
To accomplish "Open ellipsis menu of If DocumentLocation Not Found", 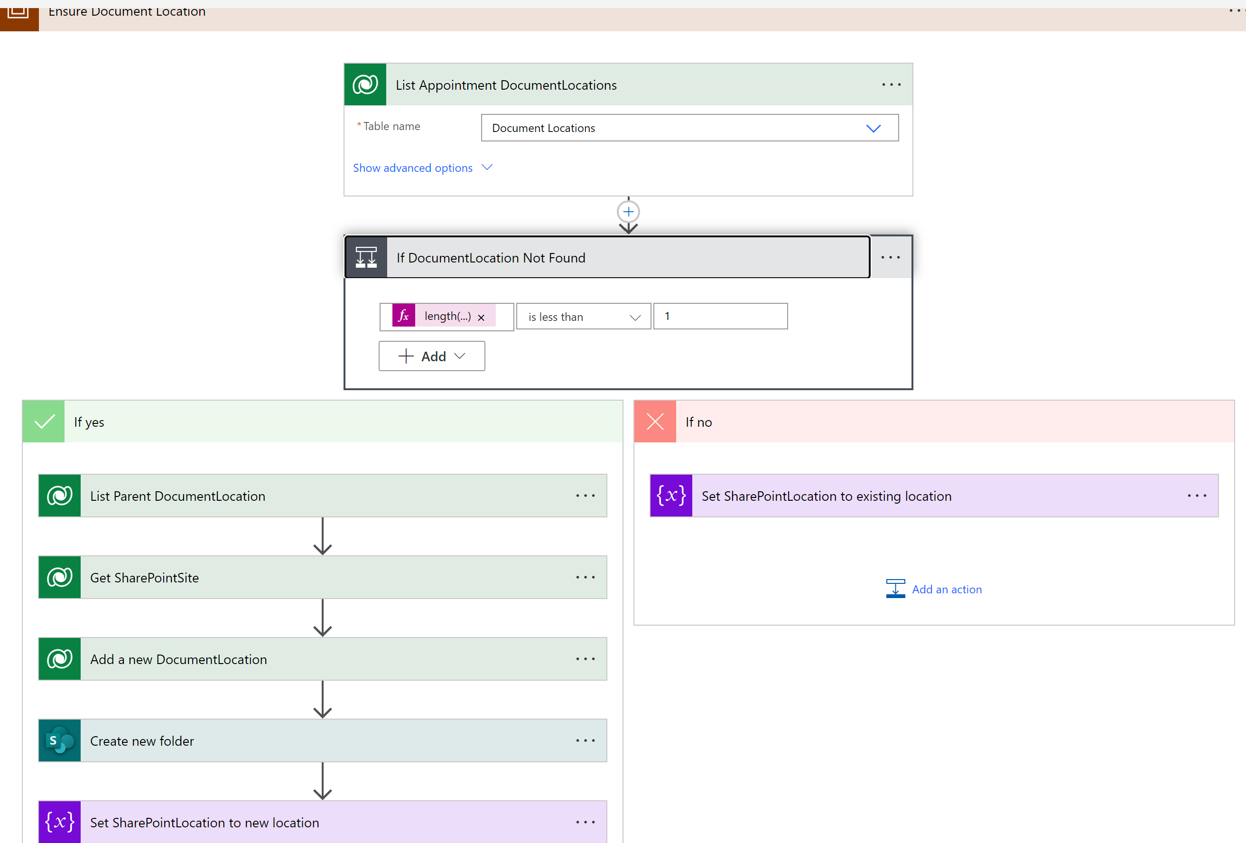I will (x=890, y=257).
